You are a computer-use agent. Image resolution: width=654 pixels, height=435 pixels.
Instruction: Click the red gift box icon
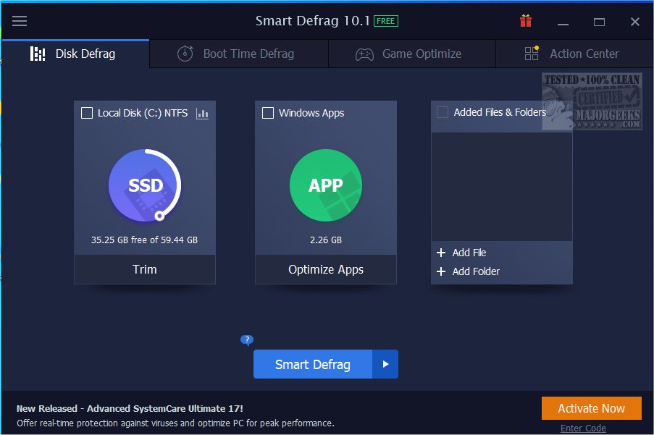526,21
